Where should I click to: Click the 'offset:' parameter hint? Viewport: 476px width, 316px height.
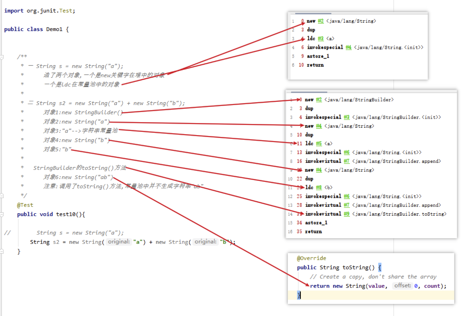coord(402,286)
